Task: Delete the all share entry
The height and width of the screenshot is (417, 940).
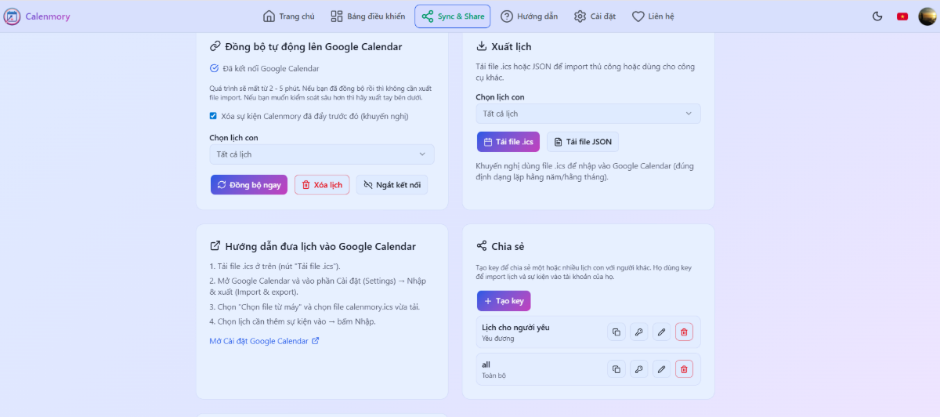Action: [x=684, y=369]
